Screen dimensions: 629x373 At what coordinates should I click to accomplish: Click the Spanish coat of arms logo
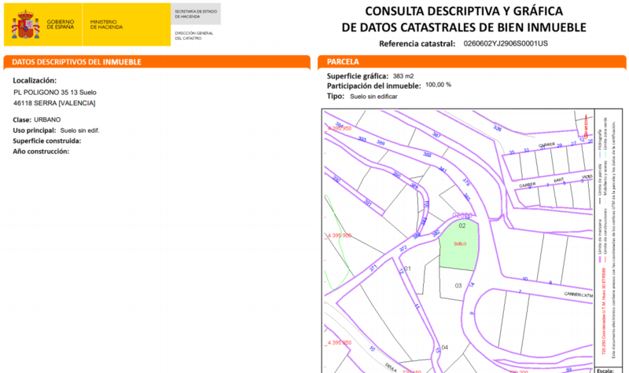tap(26, 25)
